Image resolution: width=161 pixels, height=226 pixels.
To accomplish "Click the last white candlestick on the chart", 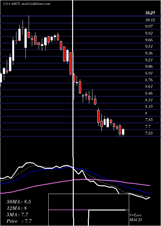I will pyautogui.click(x=123, y=132).
